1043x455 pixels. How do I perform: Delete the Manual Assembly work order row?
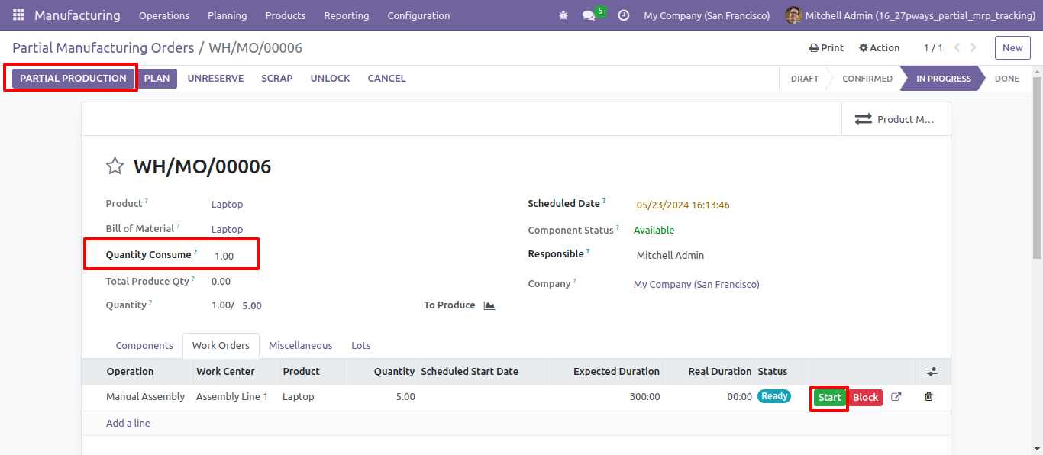928,397
